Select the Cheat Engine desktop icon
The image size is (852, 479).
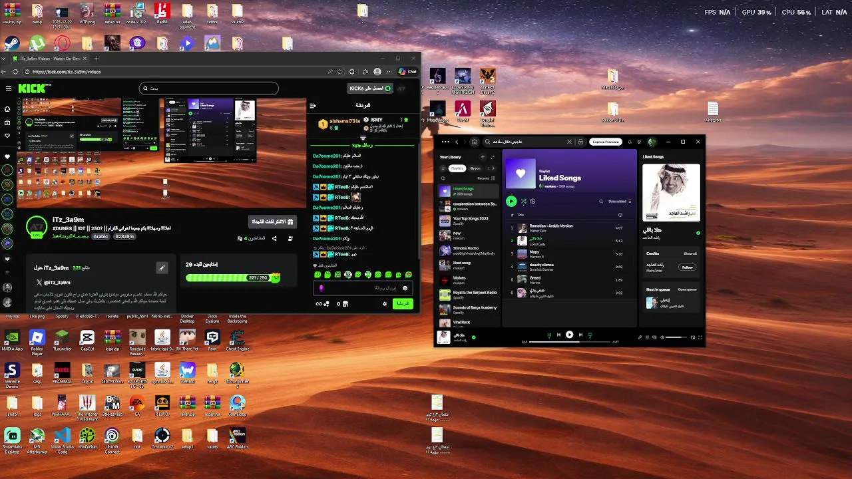click(238, 341)
